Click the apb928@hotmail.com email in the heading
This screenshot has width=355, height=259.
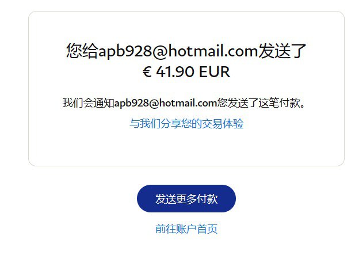(x=178, y=51)
